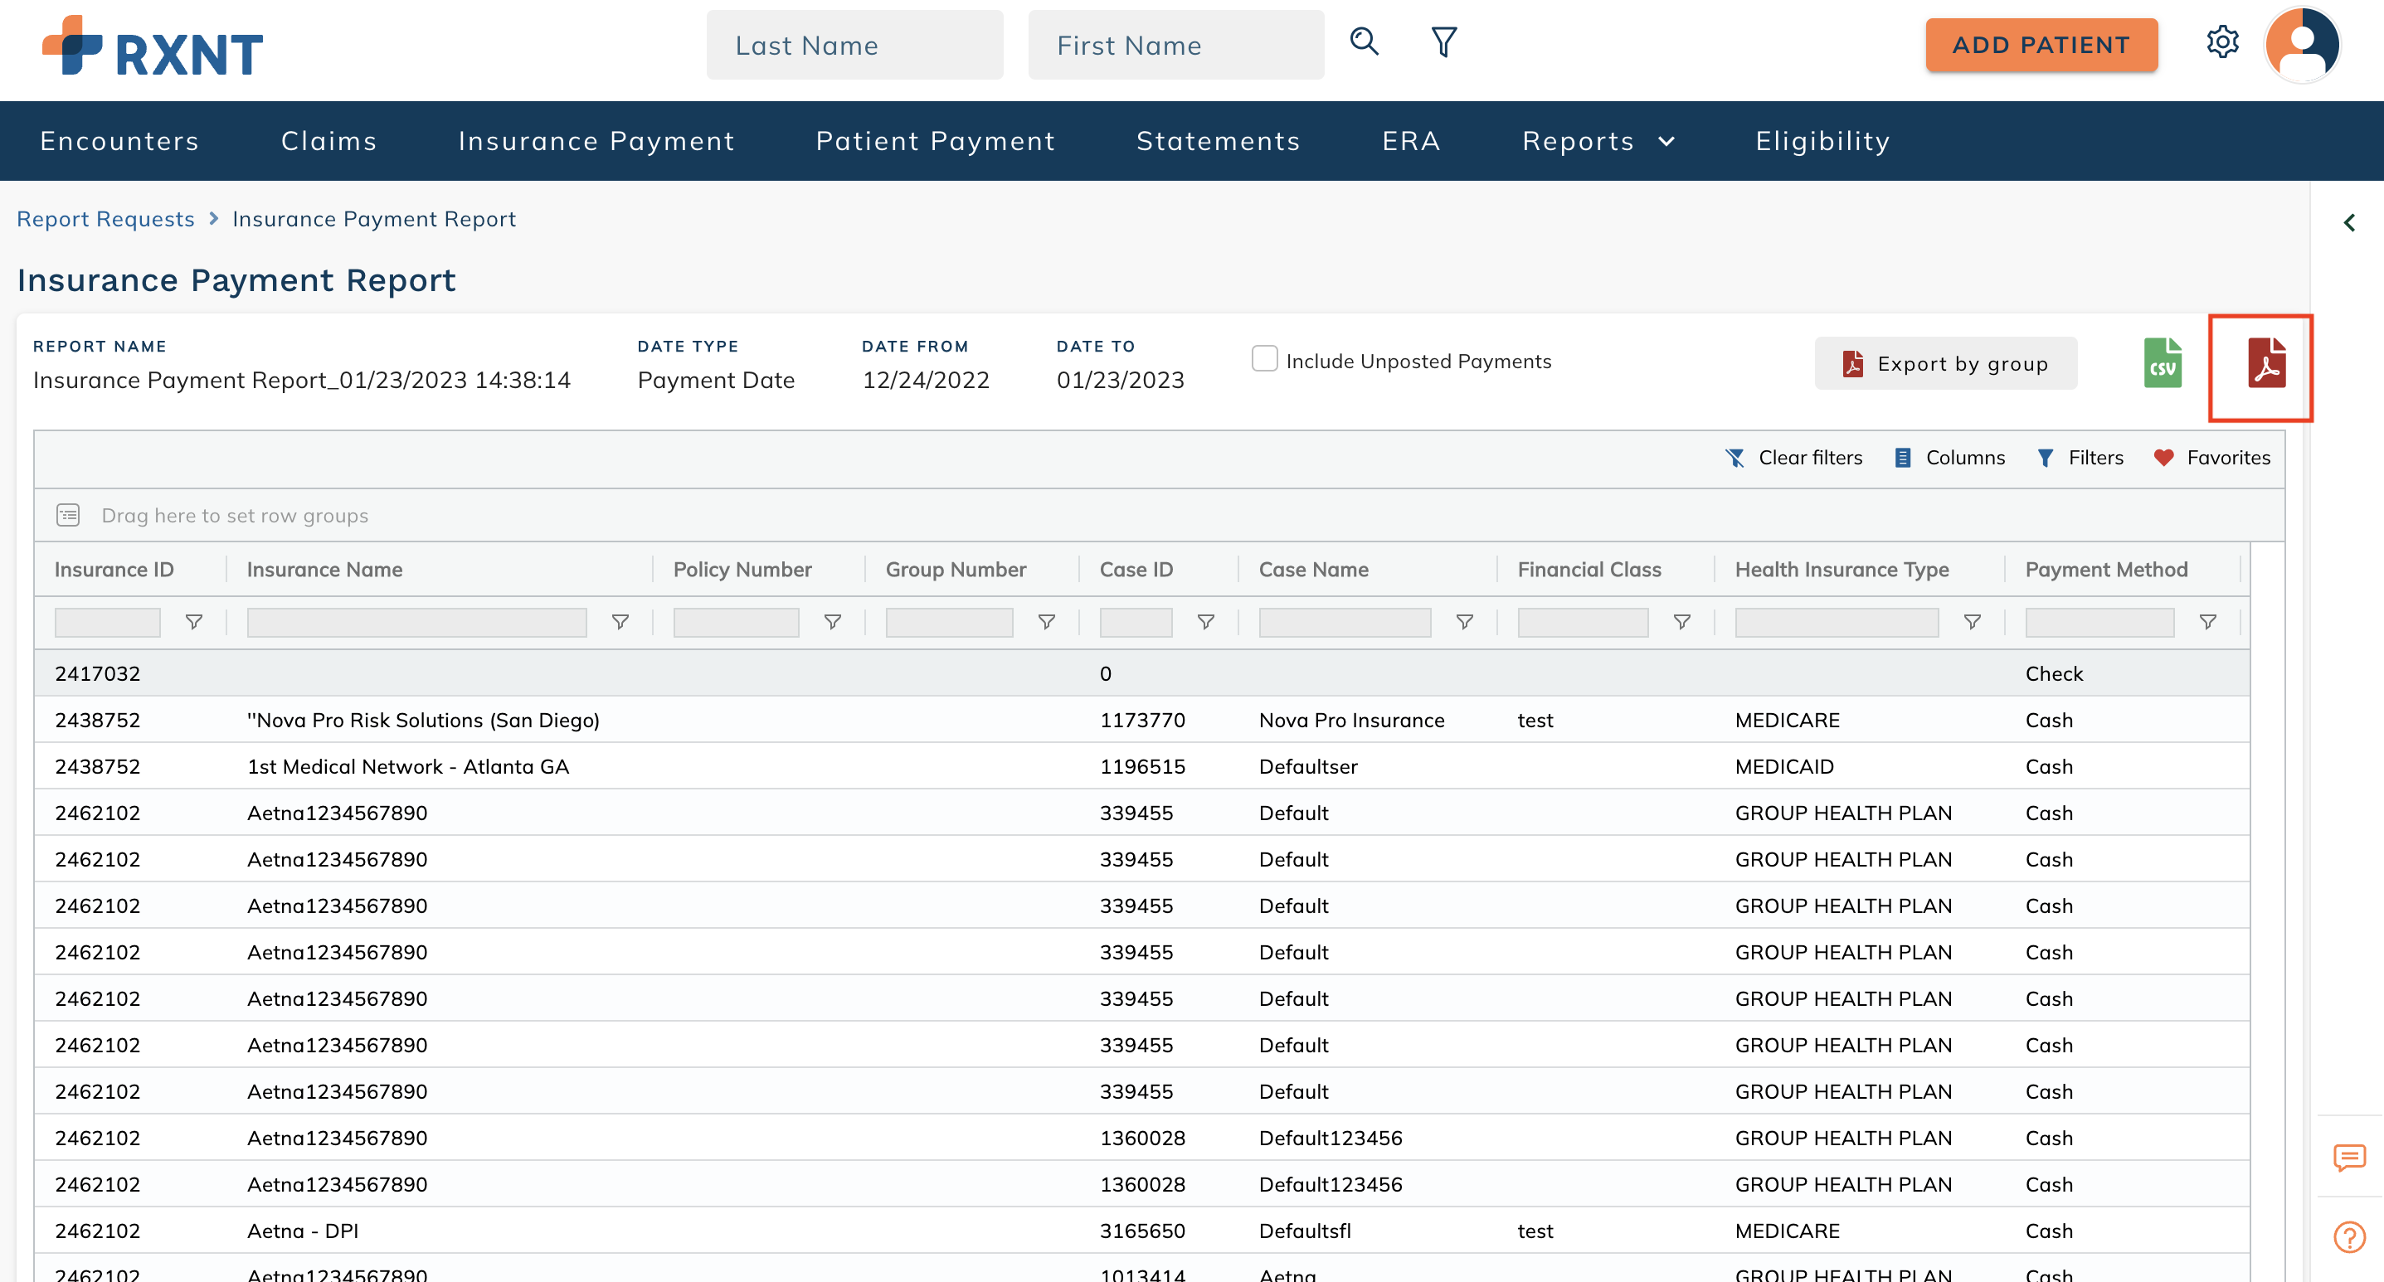Open the Filters panel
This screenshot has height=1282, width=2384.
2079,458
